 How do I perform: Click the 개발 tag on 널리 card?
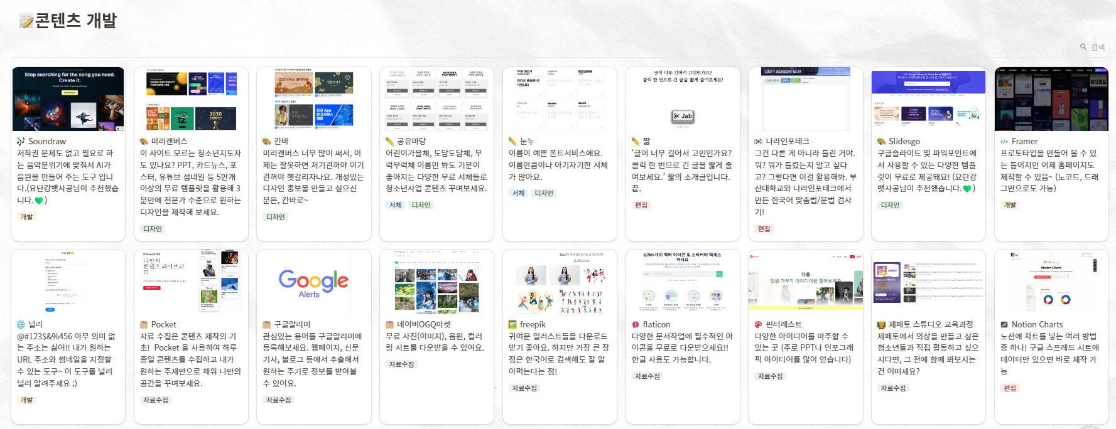point(26,400)
